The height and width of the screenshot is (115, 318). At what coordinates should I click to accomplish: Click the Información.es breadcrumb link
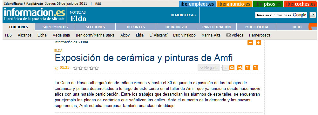click(66, 42)
